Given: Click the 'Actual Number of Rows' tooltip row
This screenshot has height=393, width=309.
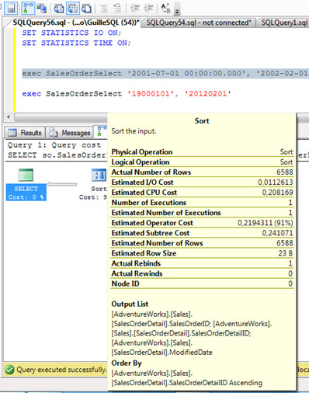Looking at the screenshot, I should coord(202,172).
